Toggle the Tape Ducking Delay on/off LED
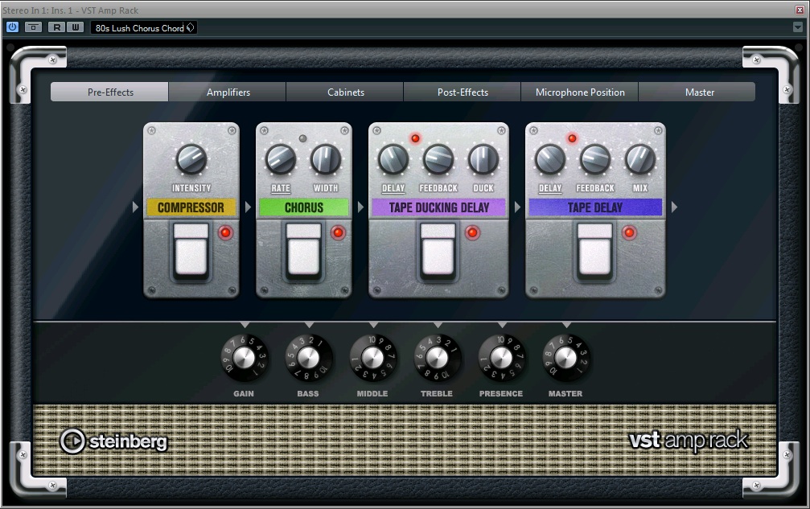Screen dimensions: 810x509 [x=472, y=233]
